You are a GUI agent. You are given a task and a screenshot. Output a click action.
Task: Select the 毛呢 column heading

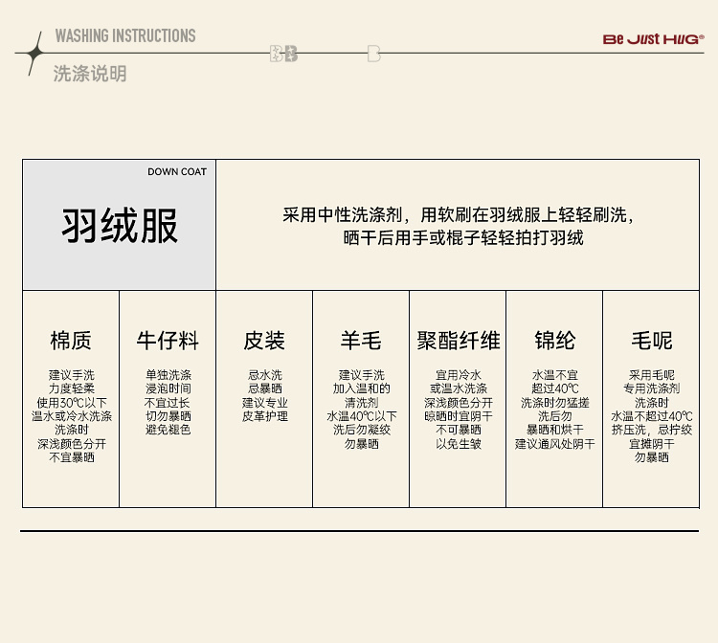click(x=651, y=341)
